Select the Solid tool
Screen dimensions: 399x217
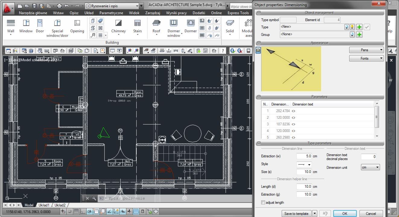coord(230,27)
